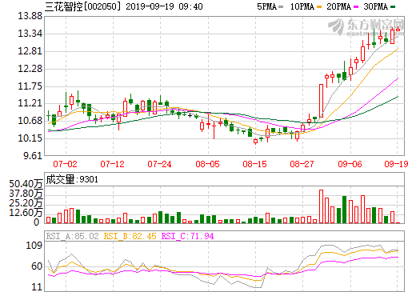Viewport: 416px width, 292px height.
Task: Click the 109 RSI axis label
Action: pos(34,246)
